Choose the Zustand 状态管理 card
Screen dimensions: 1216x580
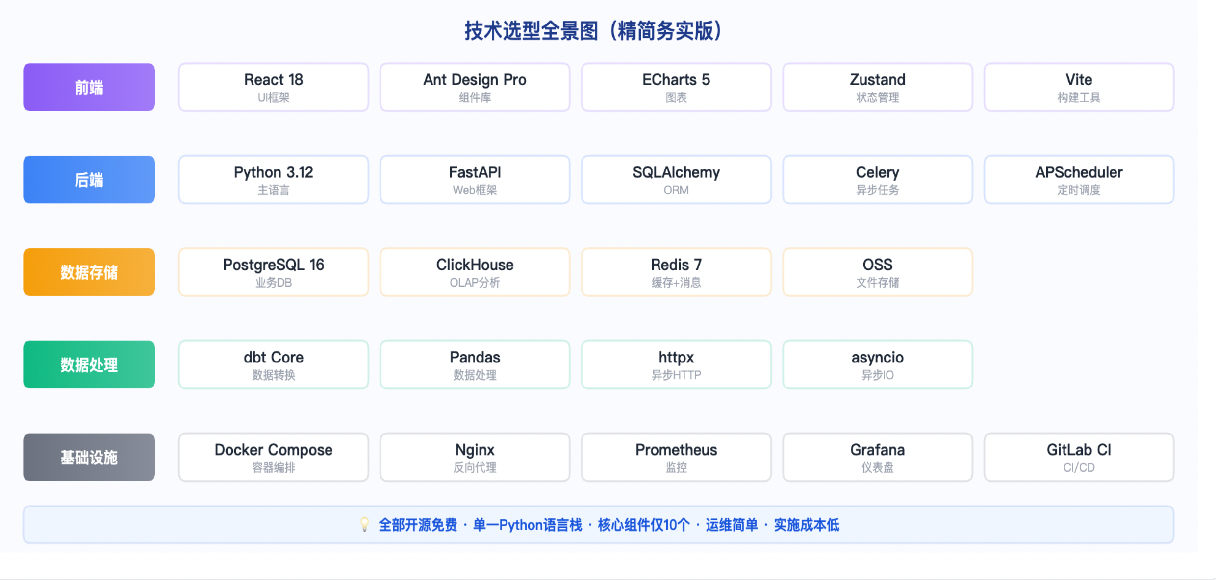pos(877,87)
